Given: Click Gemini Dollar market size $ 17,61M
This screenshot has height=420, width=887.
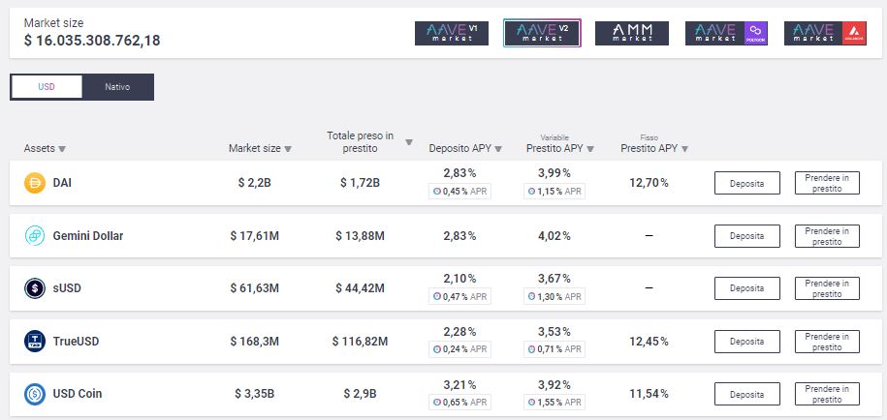Looking at the screenshot, I should [x=255, y=235].
